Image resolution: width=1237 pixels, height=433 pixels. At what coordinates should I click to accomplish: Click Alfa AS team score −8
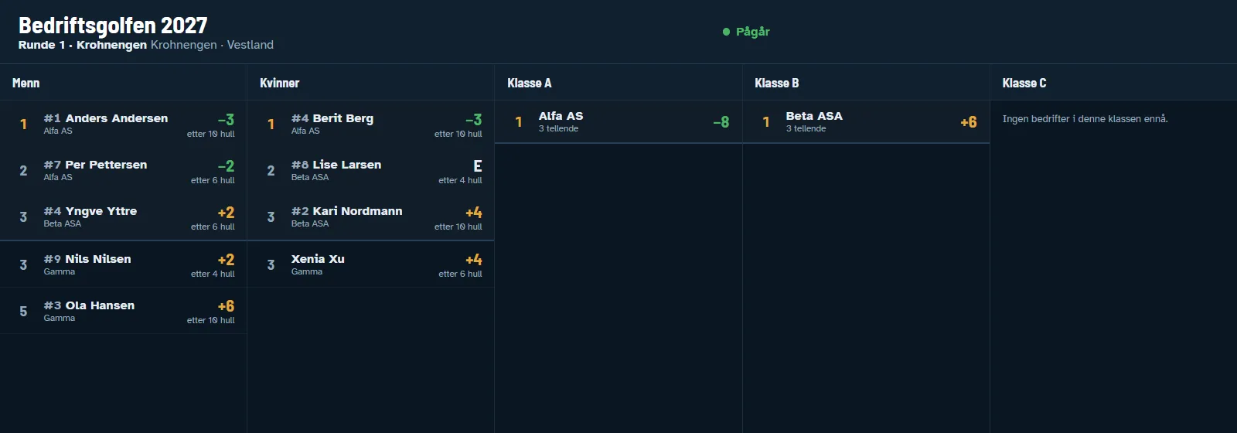click(721, 122)
